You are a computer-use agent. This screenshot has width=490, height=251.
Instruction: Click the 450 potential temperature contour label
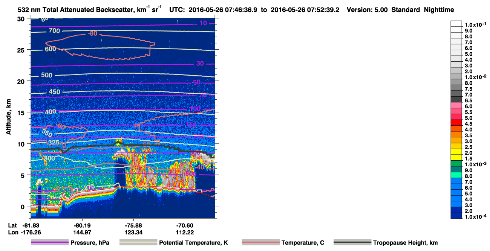[x=55, y=92]
